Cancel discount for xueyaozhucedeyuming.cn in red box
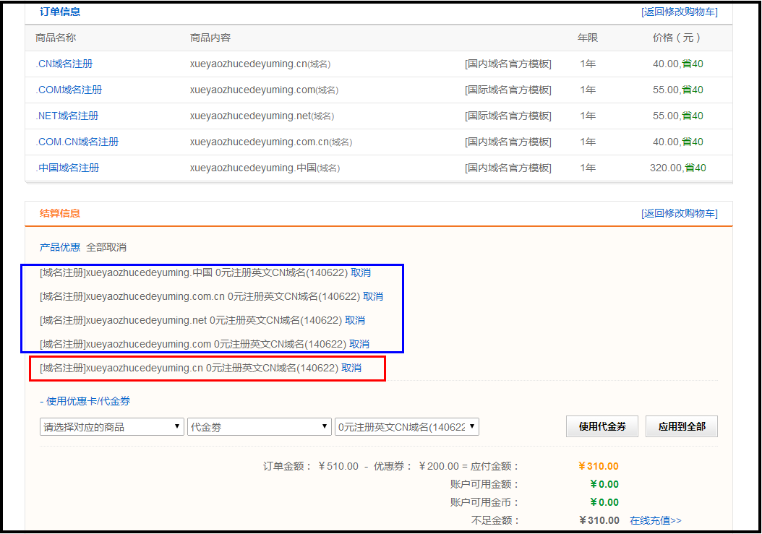The width and height of the screenshot is (762, 534). tap(351, 368)
